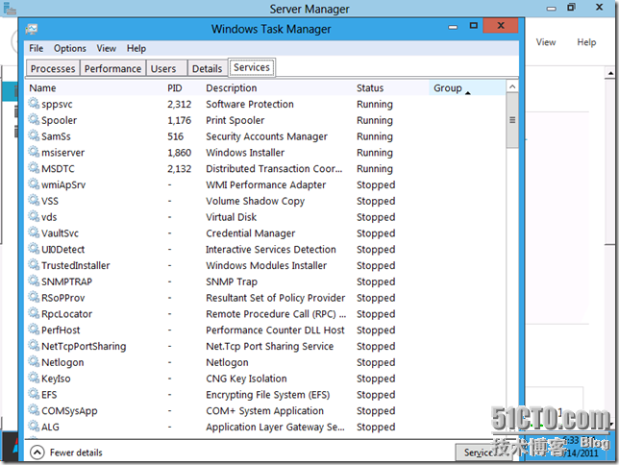The width and height of the screenshot is (619, 465).
Task: Click the NetTcpPortSharing service gear icon
Action: click(x=34, y=346)
